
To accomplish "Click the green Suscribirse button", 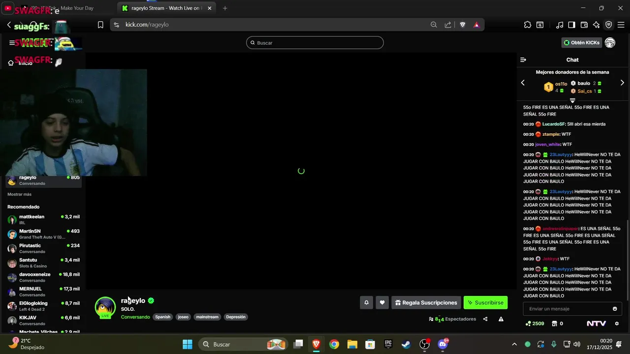I will [485, 303].
